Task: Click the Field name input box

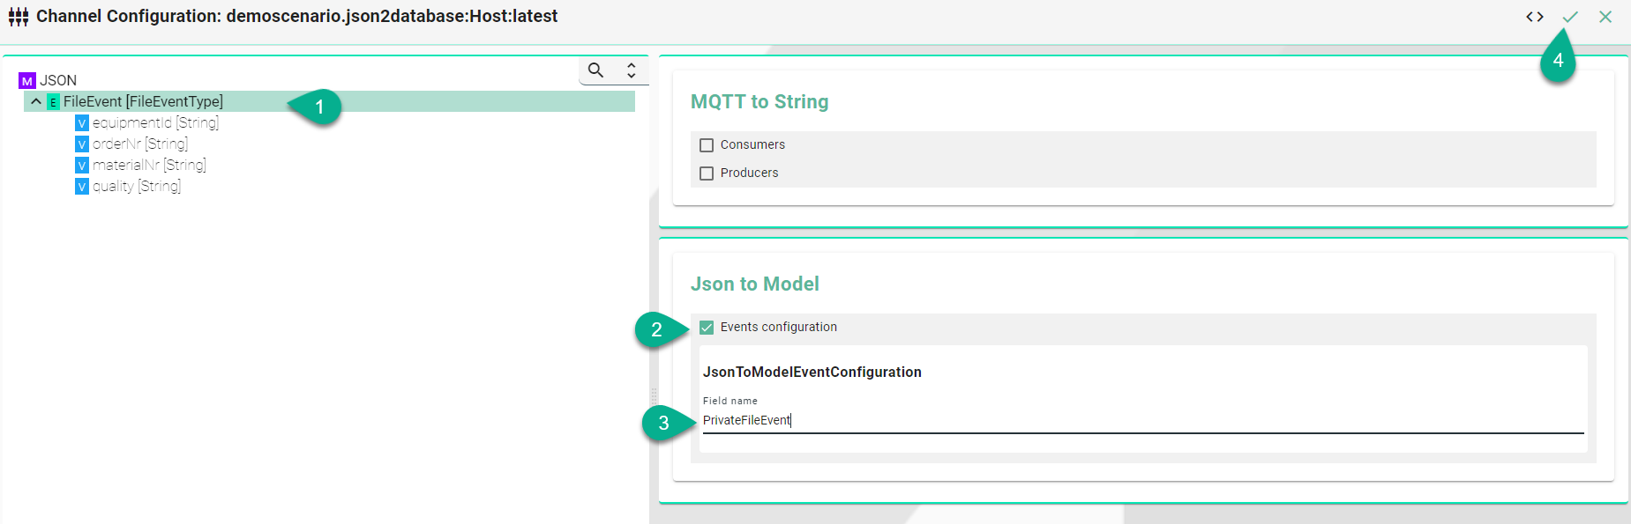Action: [1143, 421]
